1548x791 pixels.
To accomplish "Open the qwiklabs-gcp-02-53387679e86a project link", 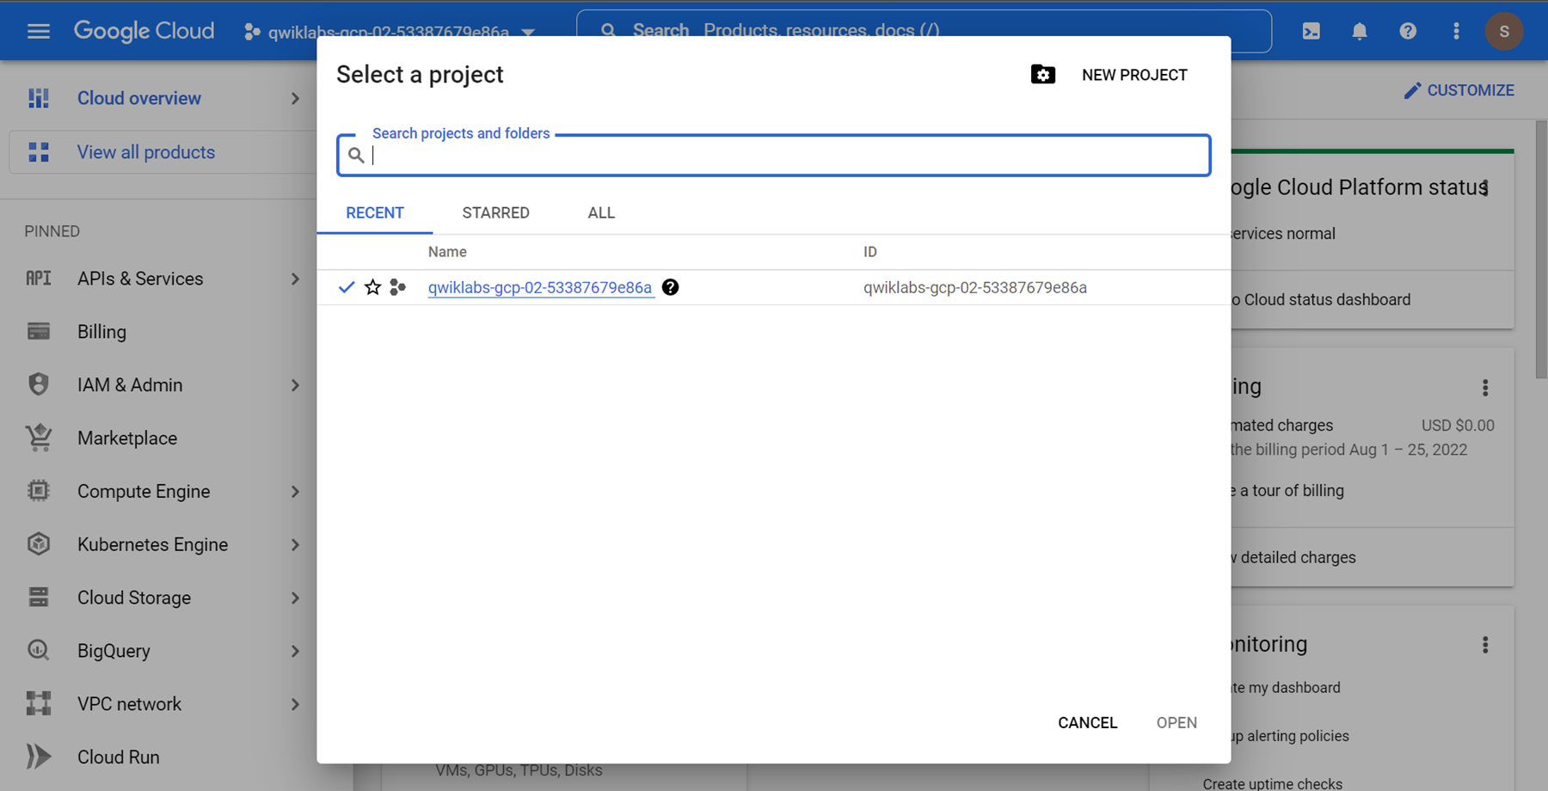I will [540, 287].
